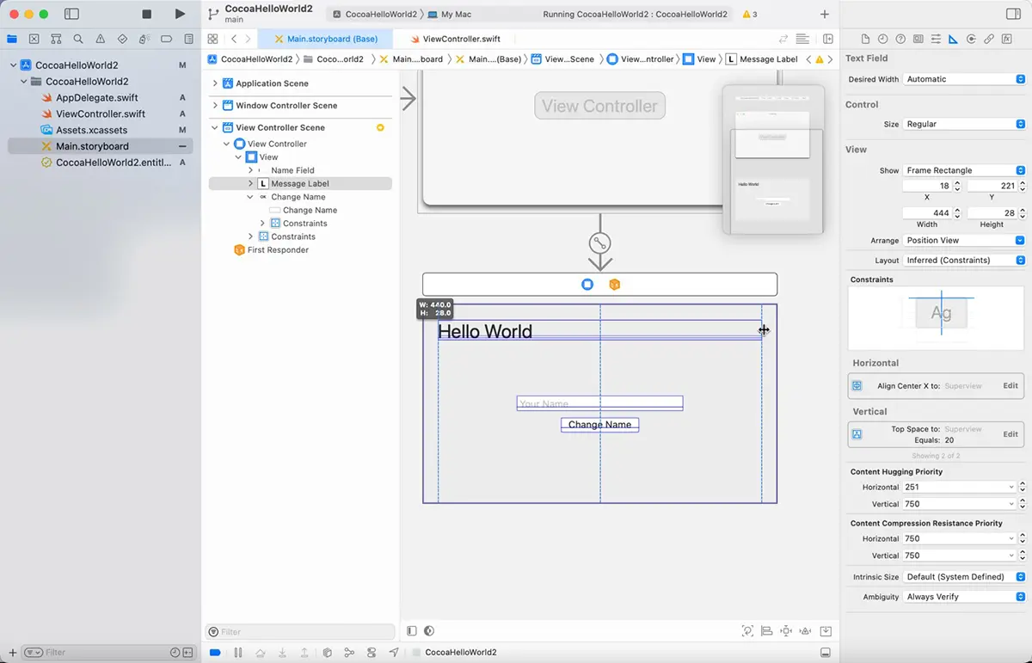Open the Library with plus button

tap(825, 14)
